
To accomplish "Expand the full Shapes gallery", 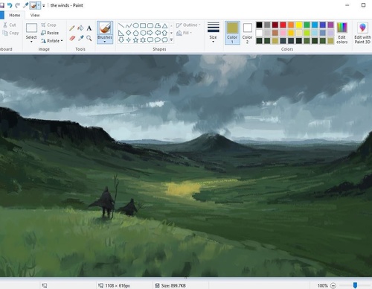I will click(x=171, y=39).
